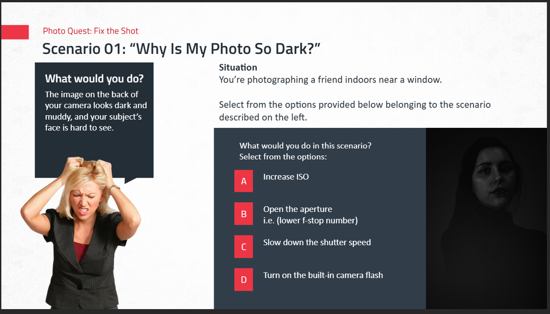The image size is (550, 314).
Task: Click the What would you do? callout heading
Action: pos(94,78)
